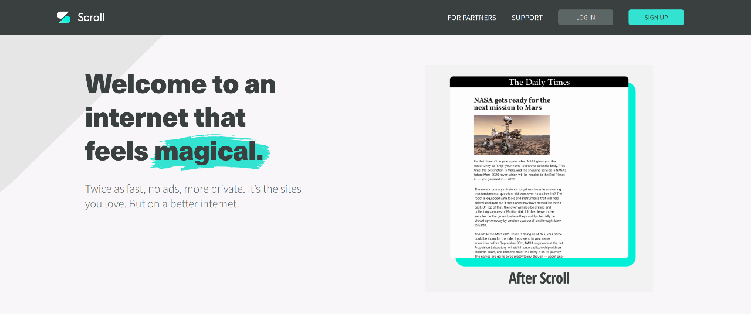751x314 pixels.
Task: Click The Daily Times masthead
Action: [x=539, y=82]
